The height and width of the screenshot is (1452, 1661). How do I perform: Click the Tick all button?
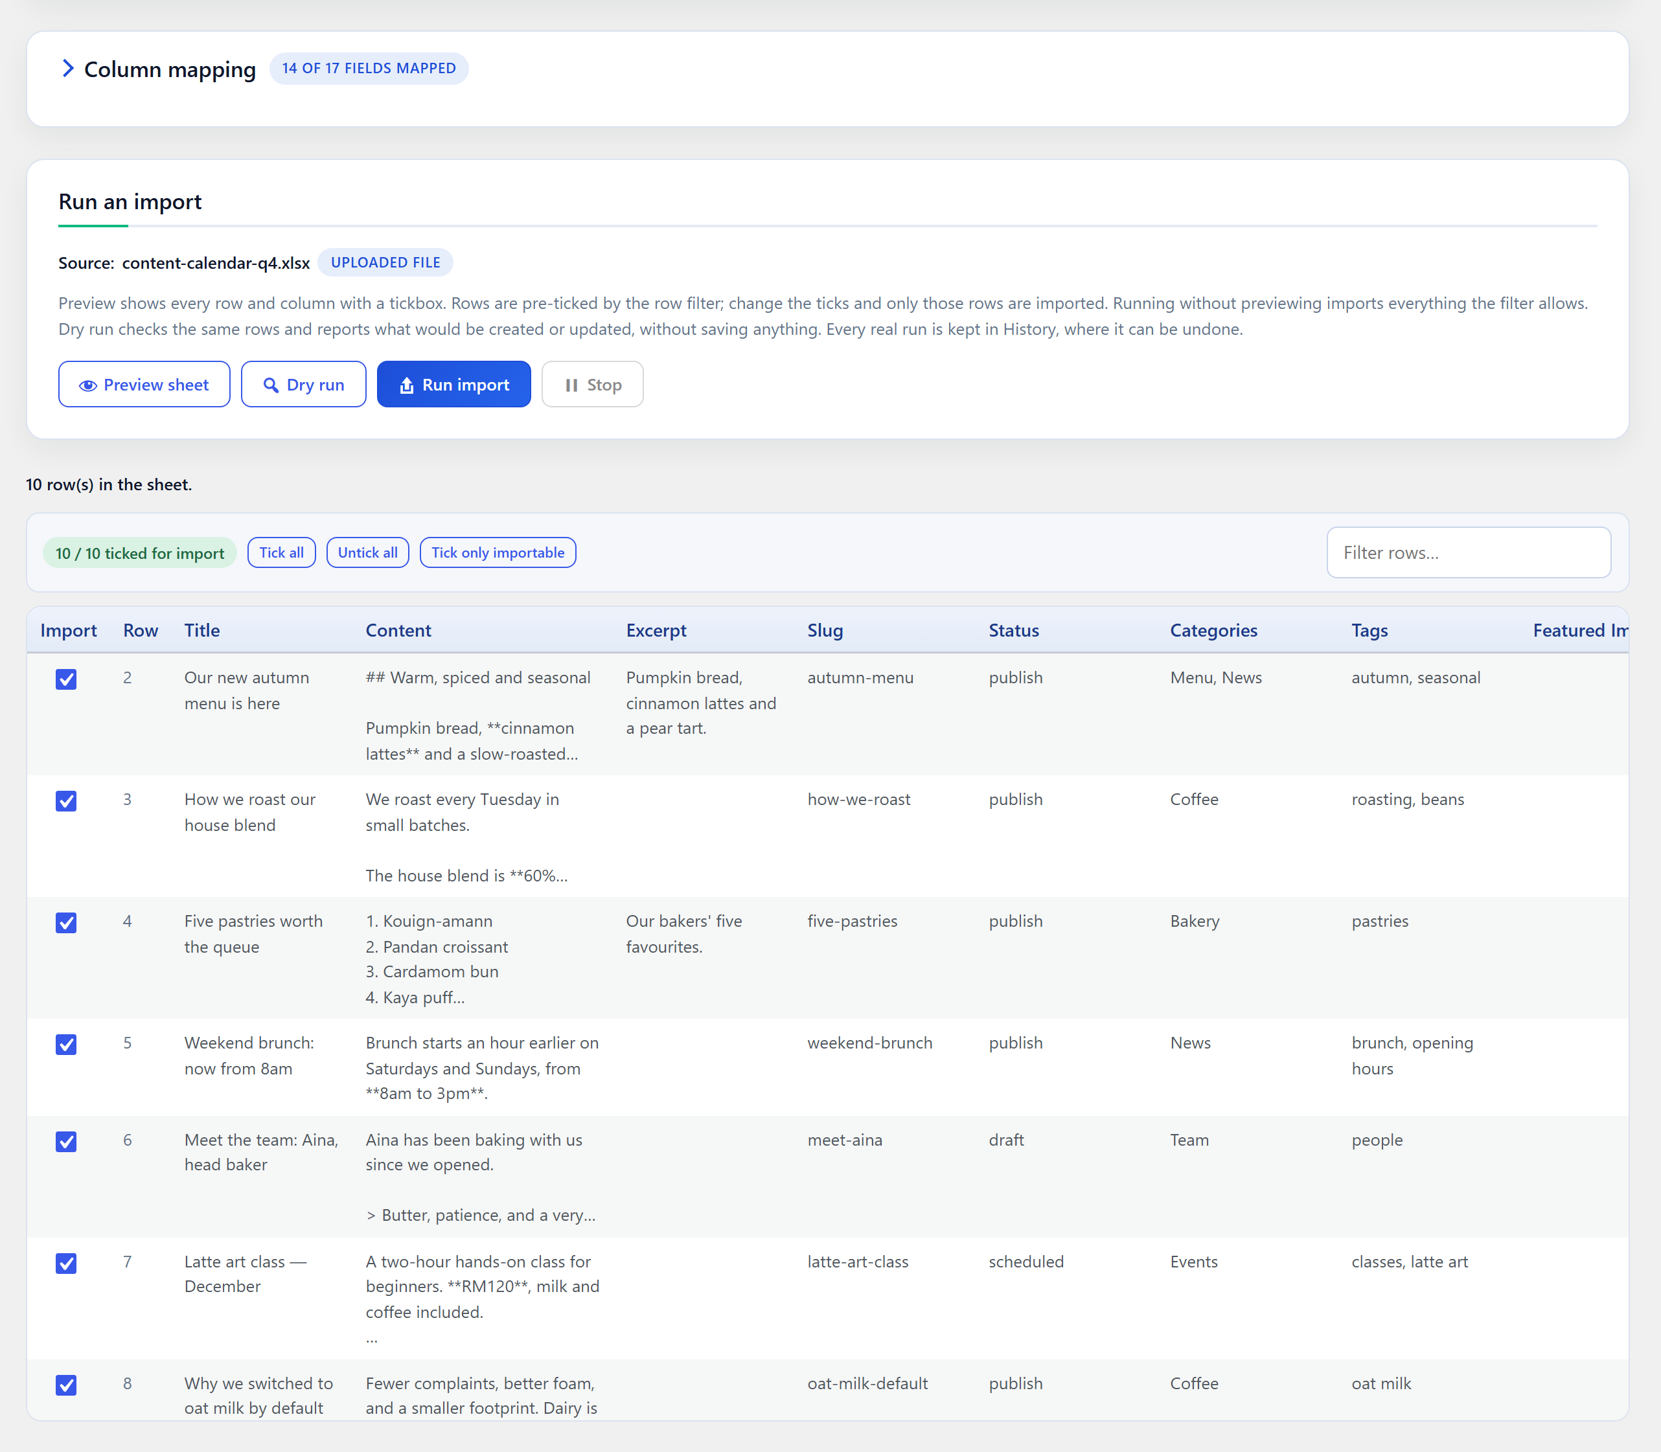(281, 552)
